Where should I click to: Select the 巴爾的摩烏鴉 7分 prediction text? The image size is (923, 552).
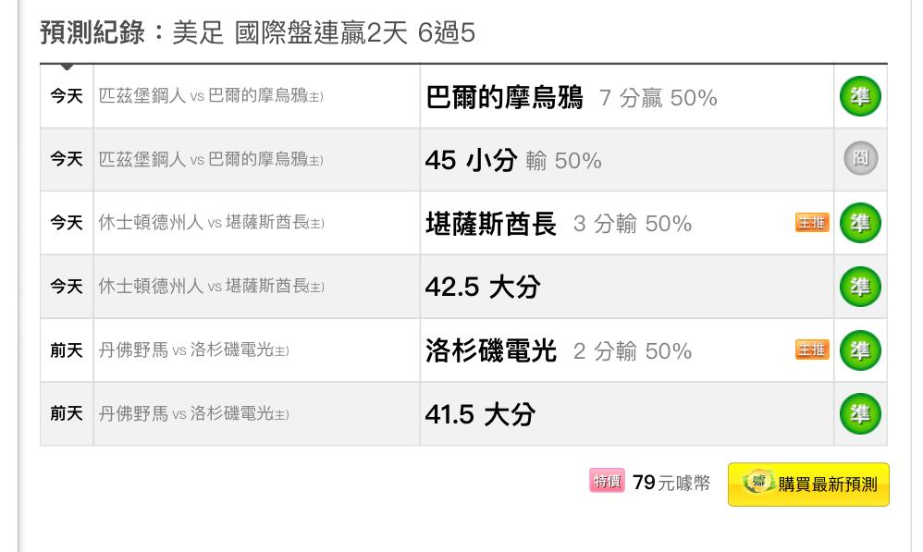click(x=571, y=97)
